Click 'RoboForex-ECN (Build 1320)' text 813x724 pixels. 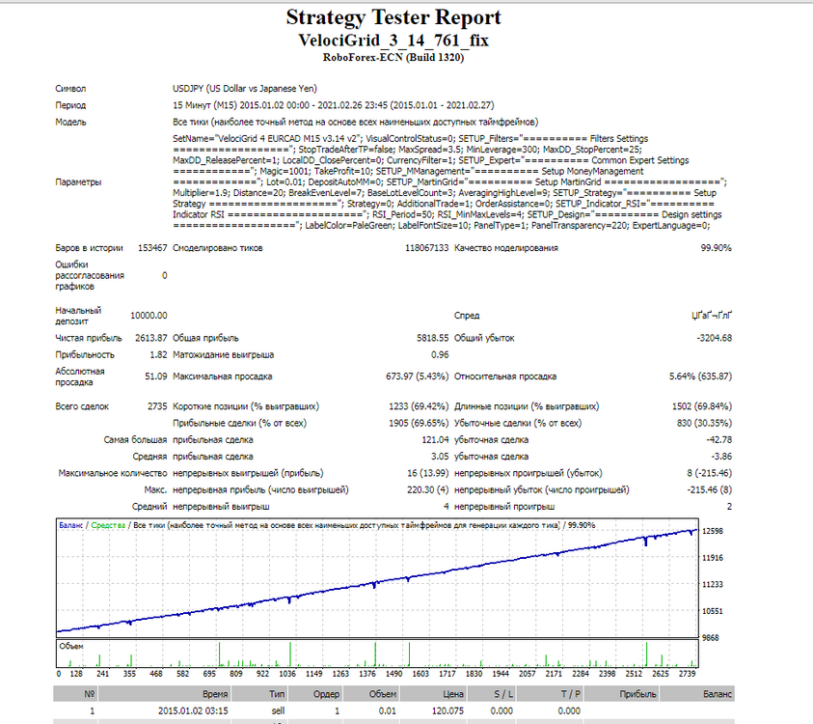393,58
